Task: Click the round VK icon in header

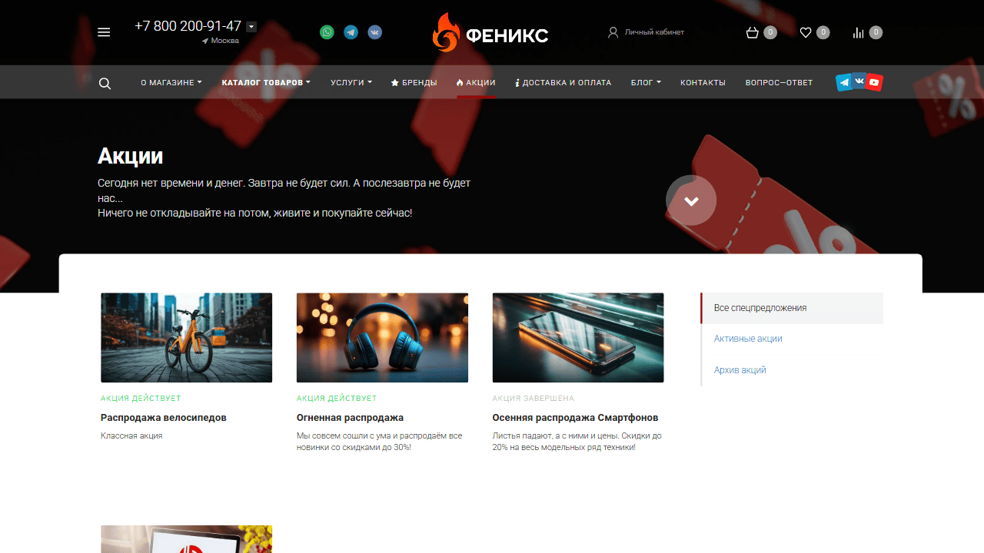Action: click(x=374, y=32)
